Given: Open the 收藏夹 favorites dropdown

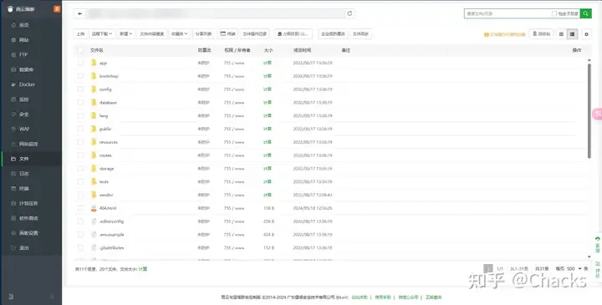Looking at the screenshot, I should (180, 33).
